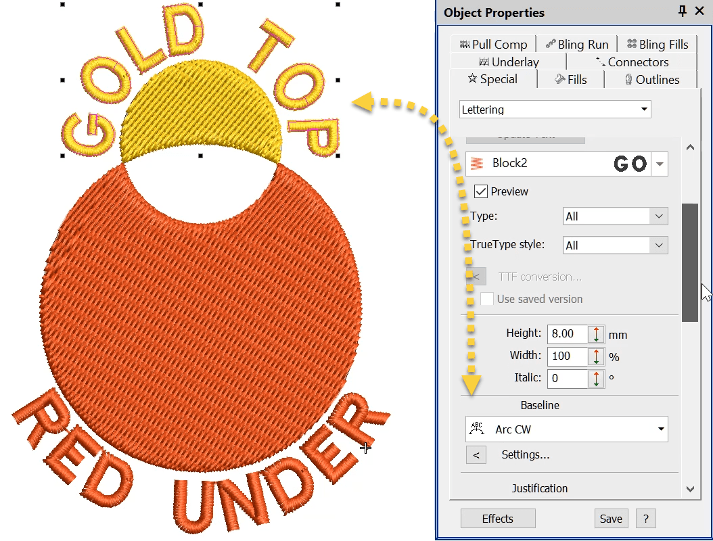
Task: Click the baseline Settings arrow button
Action: (x=476, y=455)
